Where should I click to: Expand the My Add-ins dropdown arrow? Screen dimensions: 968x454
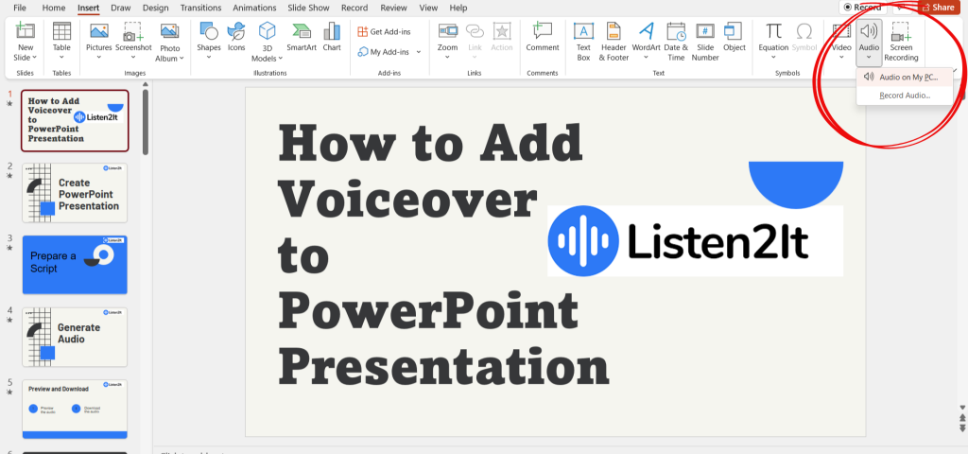[x=419, y=52]
